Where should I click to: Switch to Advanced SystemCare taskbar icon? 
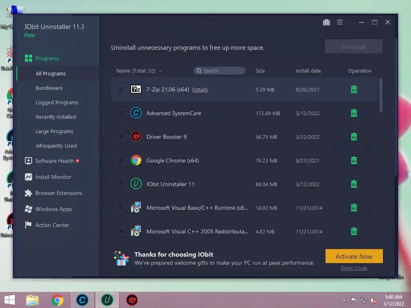point(82,300)
